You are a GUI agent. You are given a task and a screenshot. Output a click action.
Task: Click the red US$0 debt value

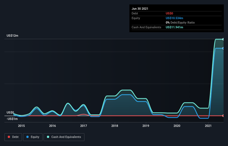tap(169, 13)
